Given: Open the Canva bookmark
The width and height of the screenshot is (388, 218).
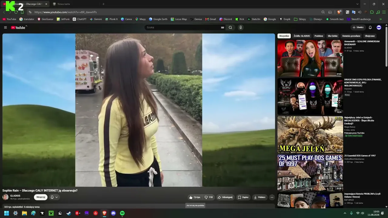Looking at the screenshot, I should (126, 19).
